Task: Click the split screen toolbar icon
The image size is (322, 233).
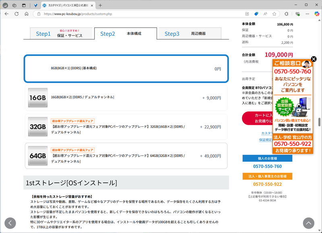Action: (247, 14)
